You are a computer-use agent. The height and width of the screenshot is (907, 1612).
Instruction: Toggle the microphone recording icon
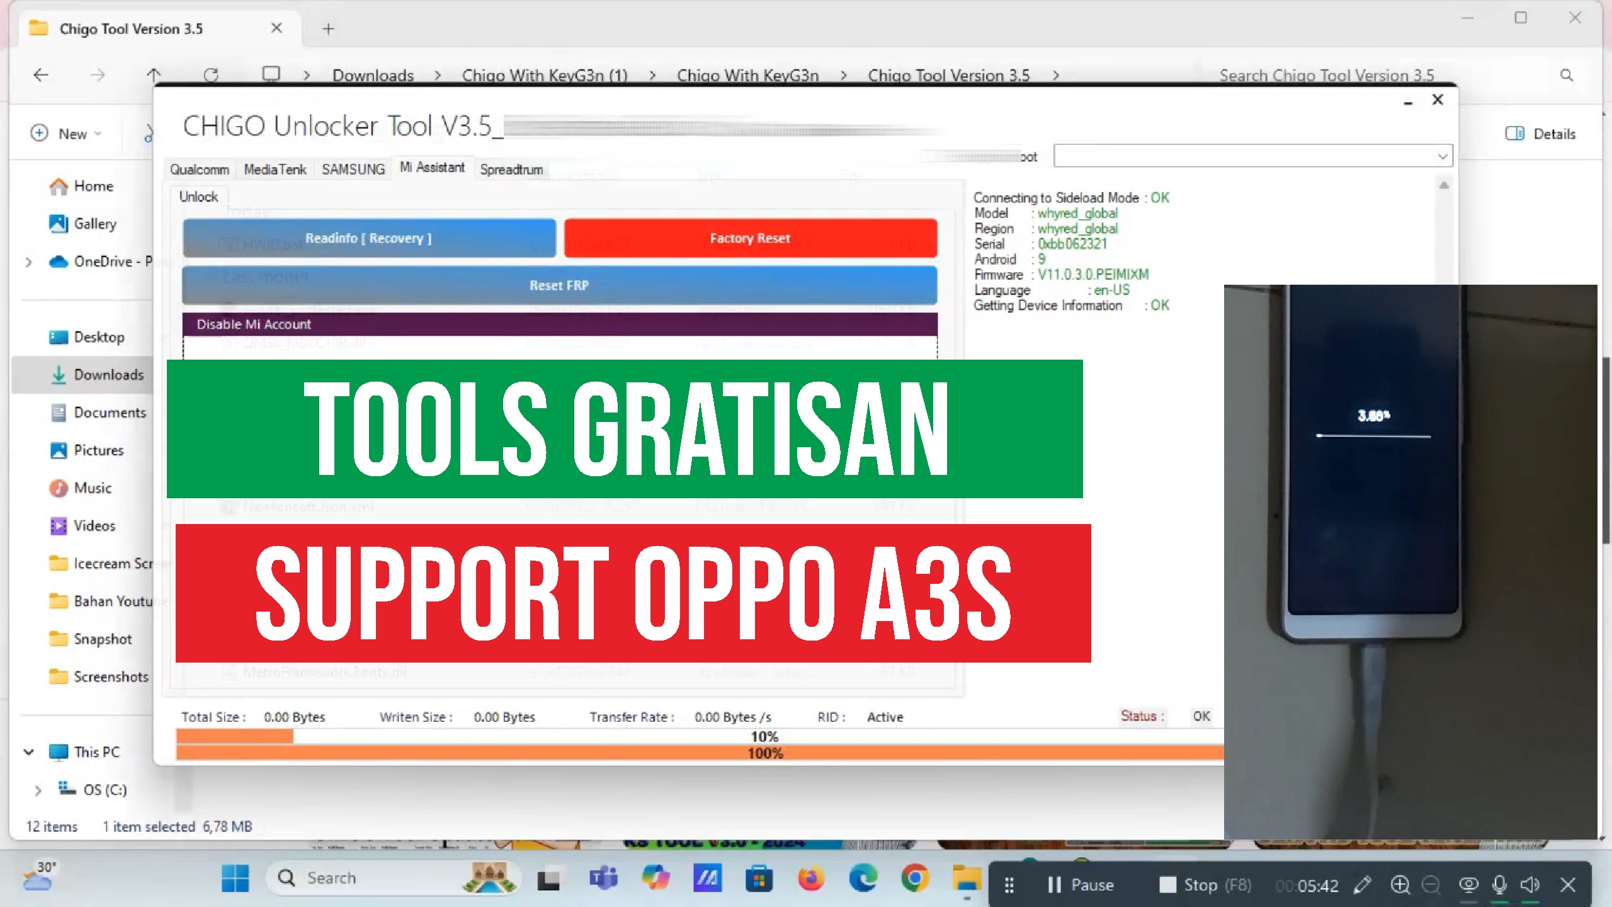(1499, 885)
